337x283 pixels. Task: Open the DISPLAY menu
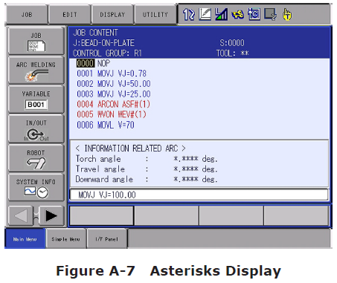112,15
